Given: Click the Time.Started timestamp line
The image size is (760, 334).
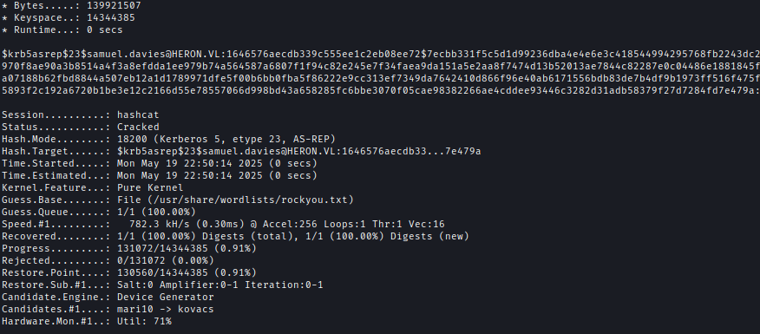Looking at the screenshot, I should coord(160,163).
